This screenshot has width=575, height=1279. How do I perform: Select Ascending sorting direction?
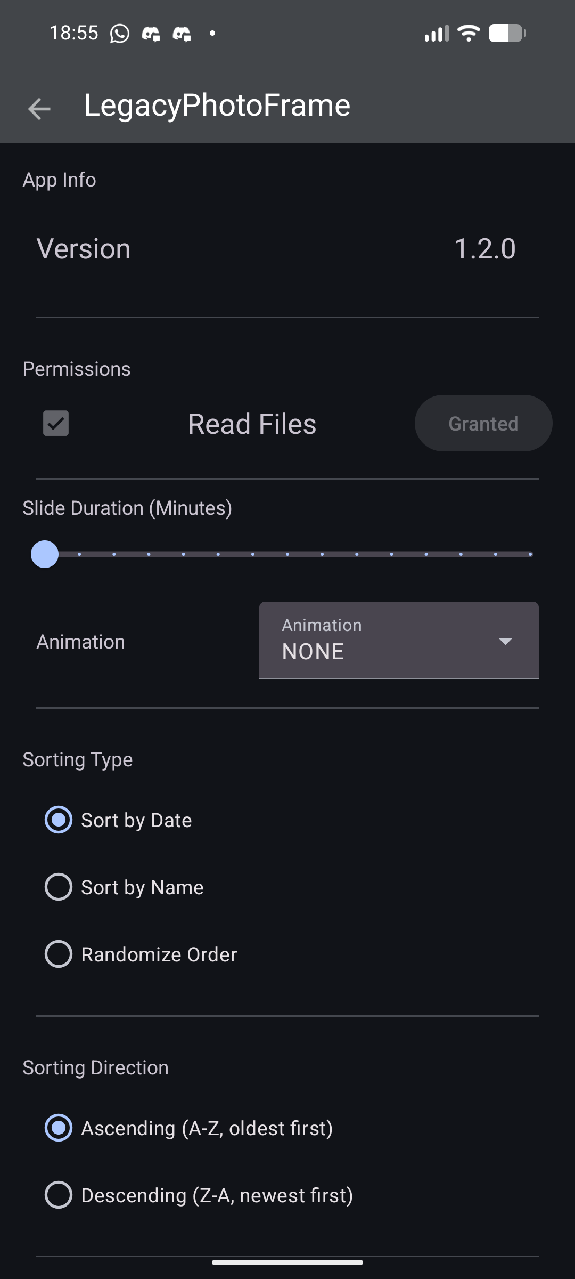click(189, 1128)
